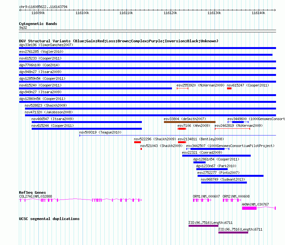Click the esv3449600 blue gain bar

point(238,122)
